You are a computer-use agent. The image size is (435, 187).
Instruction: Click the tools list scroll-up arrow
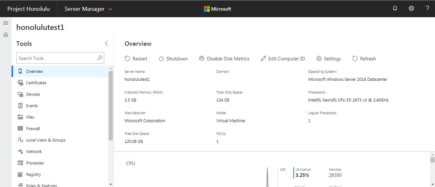click(111, 68)
